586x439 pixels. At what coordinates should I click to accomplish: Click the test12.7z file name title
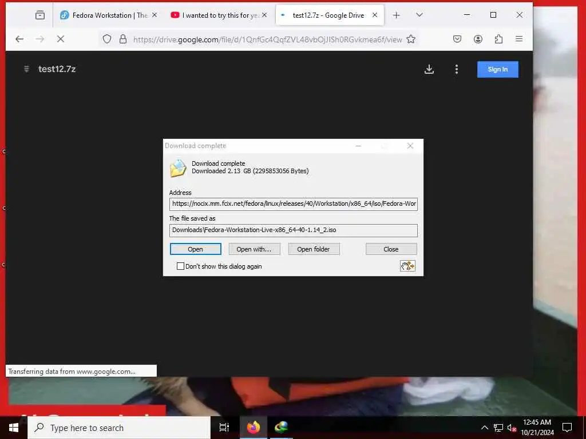pyautogui.click(x=57, y=69)
